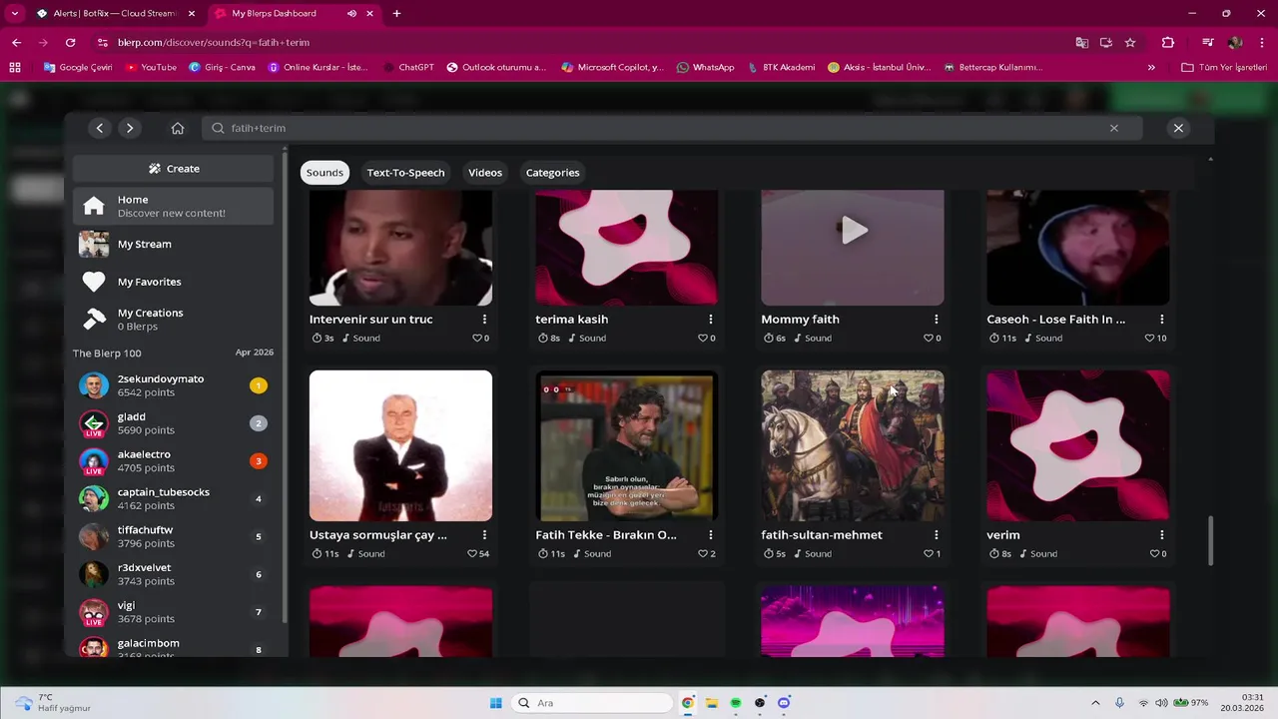Like the Fatih Tekke sound
The image size is (1278, 719).
point(703,554)
